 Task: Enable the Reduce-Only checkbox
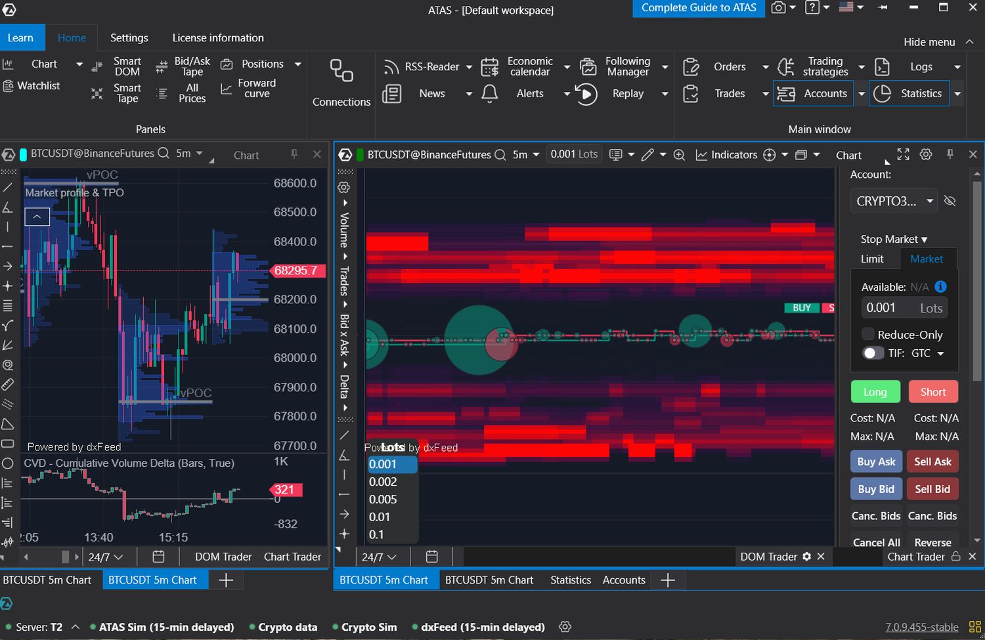[x=868, y=334]
